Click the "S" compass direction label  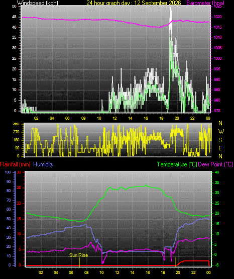[220, 140]
